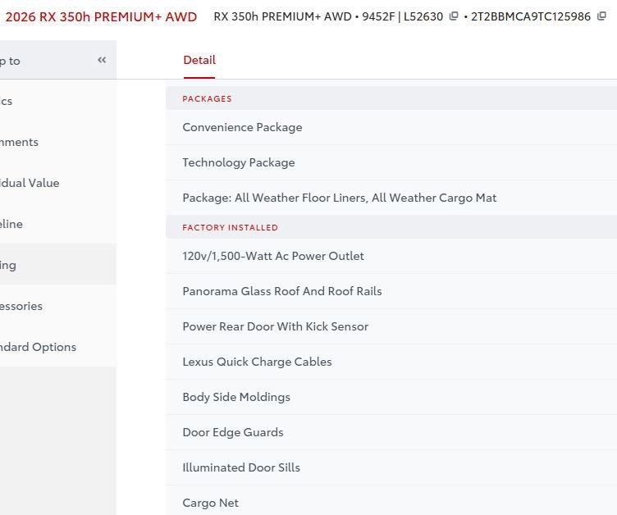Select Lexus Quick Charge Cables item

(257, 362)
